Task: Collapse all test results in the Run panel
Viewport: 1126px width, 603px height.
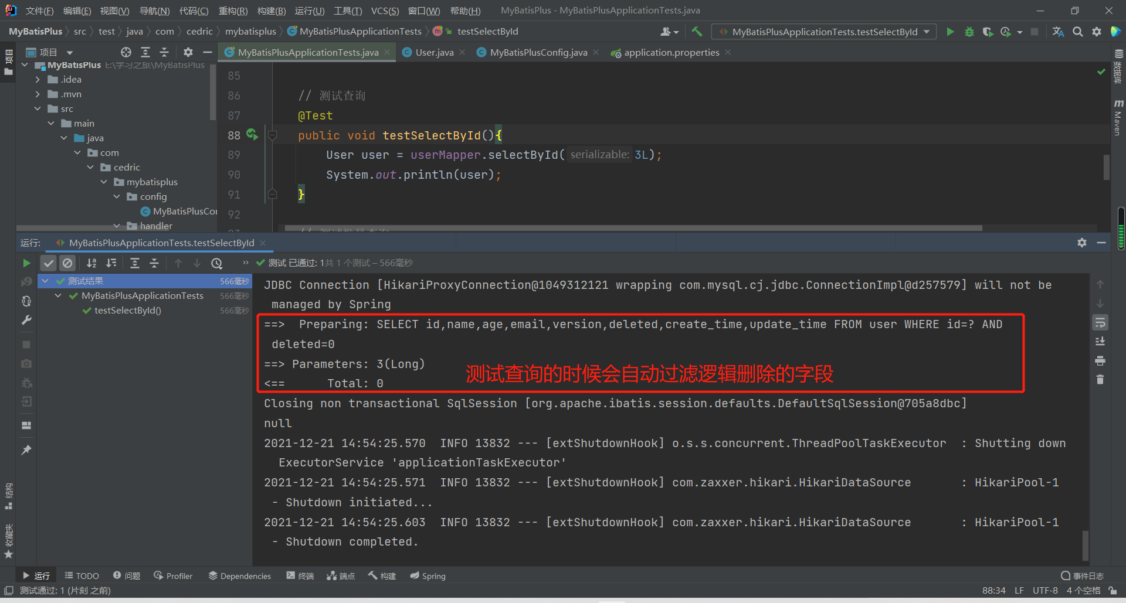Action: pyautogui.click(x=154, y=263)
